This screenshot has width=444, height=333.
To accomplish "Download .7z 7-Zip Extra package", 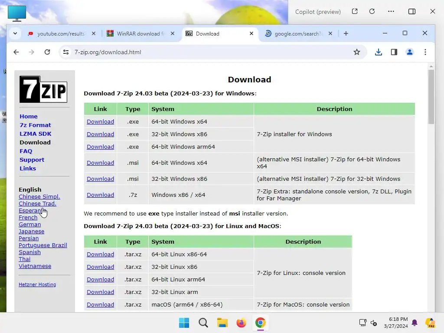I will (x=100, y=195).
